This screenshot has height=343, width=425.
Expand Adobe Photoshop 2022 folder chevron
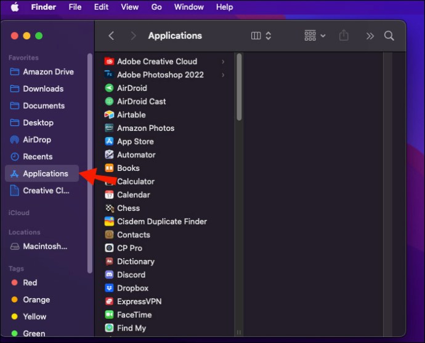click(223, 75)
